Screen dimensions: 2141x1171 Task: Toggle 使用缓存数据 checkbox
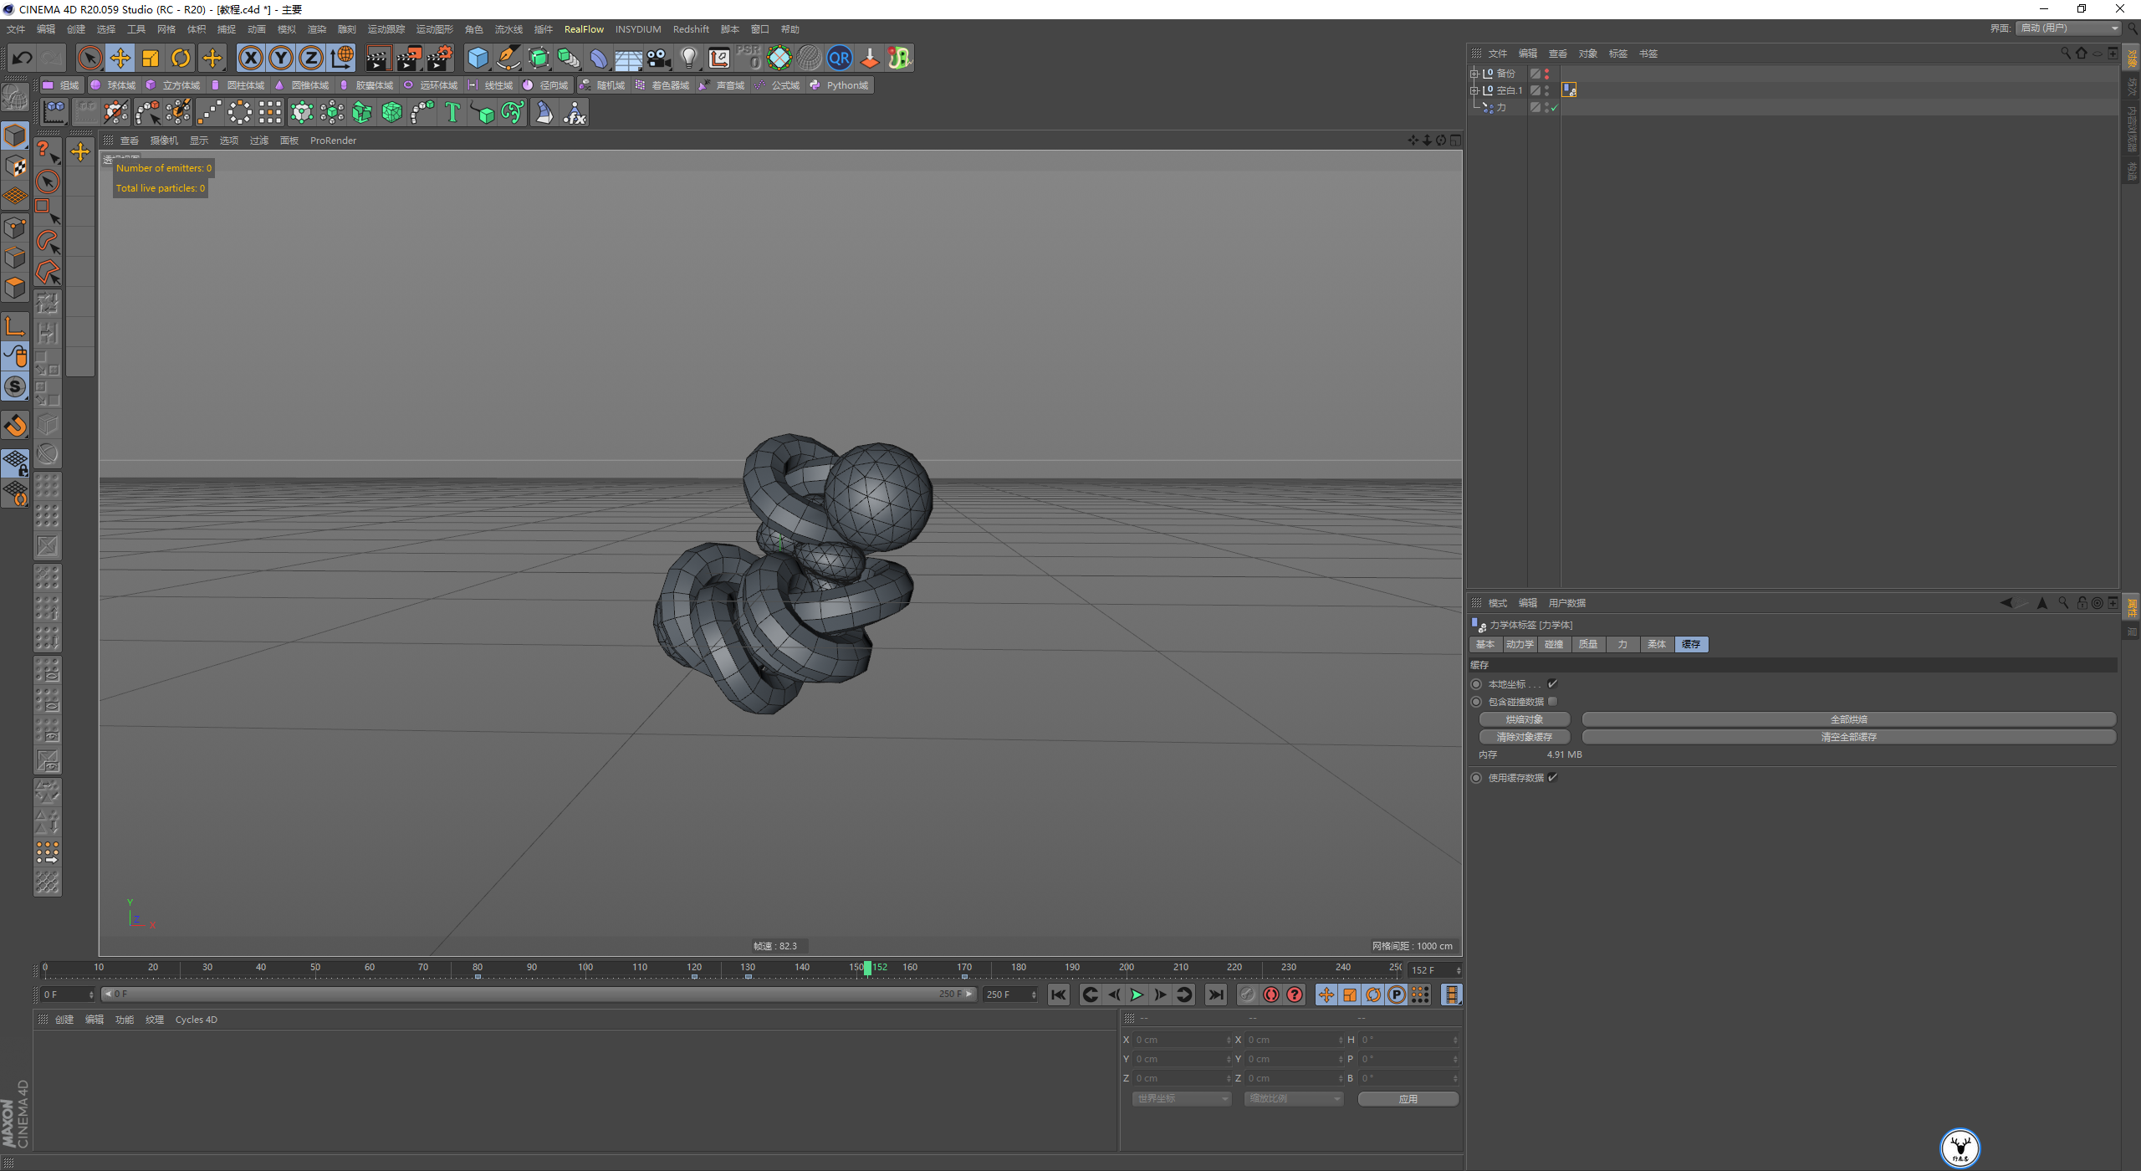(1552, 778)
